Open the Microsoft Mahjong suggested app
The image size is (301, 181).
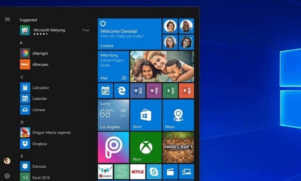click(55, 30)
